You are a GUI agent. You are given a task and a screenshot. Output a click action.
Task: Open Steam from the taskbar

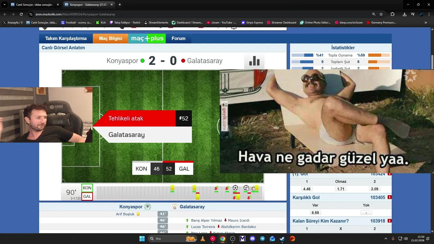click(x=282, y=239)
